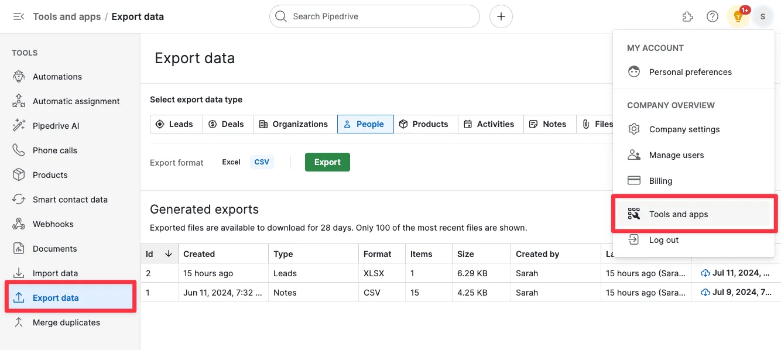Click the Smart contact data icon
The height and width of the screenshot is (350, 781).
coord(19,200)
